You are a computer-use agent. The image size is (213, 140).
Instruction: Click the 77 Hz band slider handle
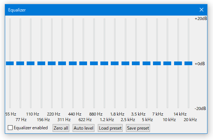pyautogui.click(x=20, y=63)
